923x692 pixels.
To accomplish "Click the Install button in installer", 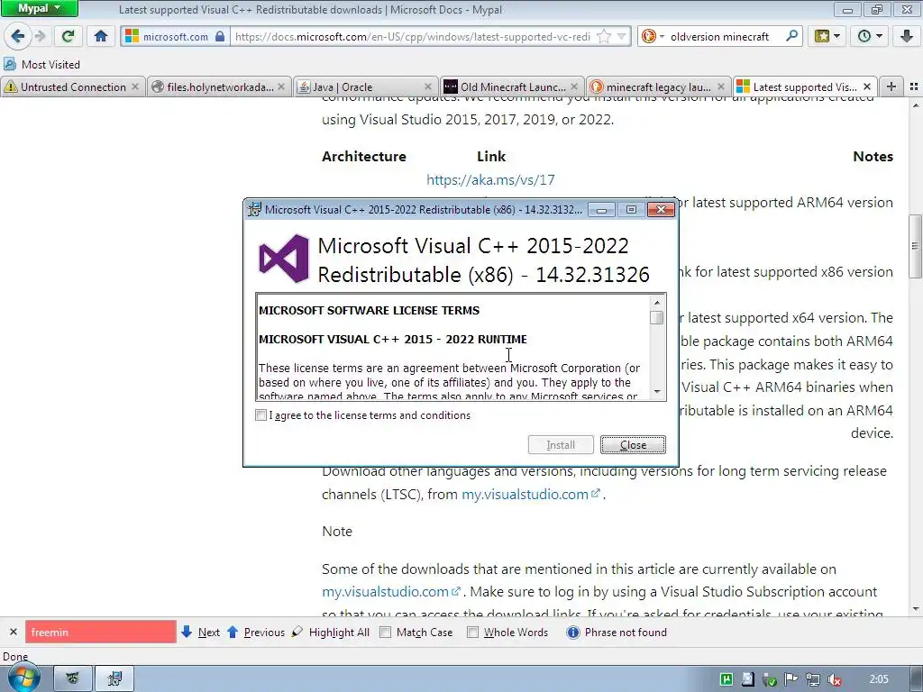I will click(x=561, y=445).
